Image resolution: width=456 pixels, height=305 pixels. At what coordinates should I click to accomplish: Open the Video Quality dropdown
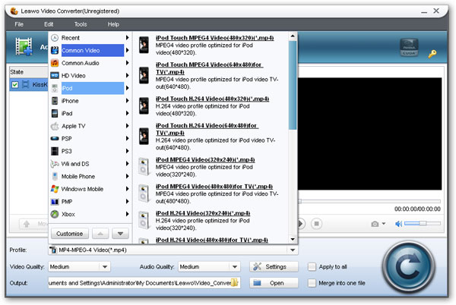click(105, 266)
